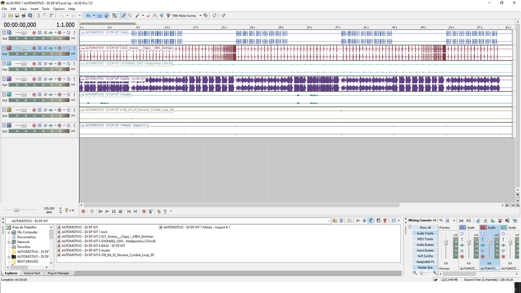The width and height of the screenshot is (521, 293).
Task: Expand the Mixing Console channel list pane arrow
Action: coord(410,227)
